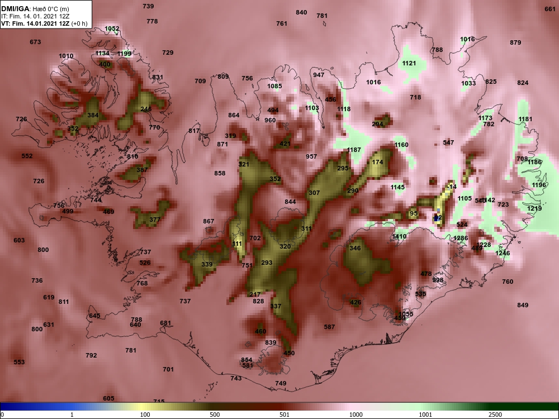
Task: Click the map value '879'
Action: (x=515, y=42)
